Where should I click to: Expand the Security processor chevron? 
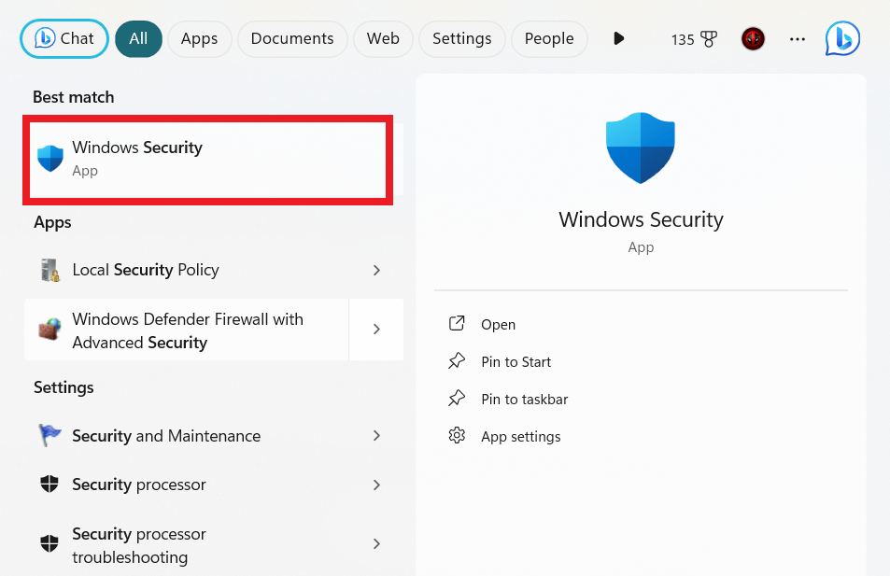(376, 485)
